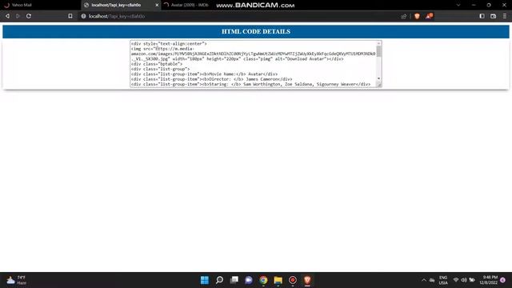Open the Avatar (2009) IMDb tab
This screenshot has width=512, height=288.
point(187,5)
